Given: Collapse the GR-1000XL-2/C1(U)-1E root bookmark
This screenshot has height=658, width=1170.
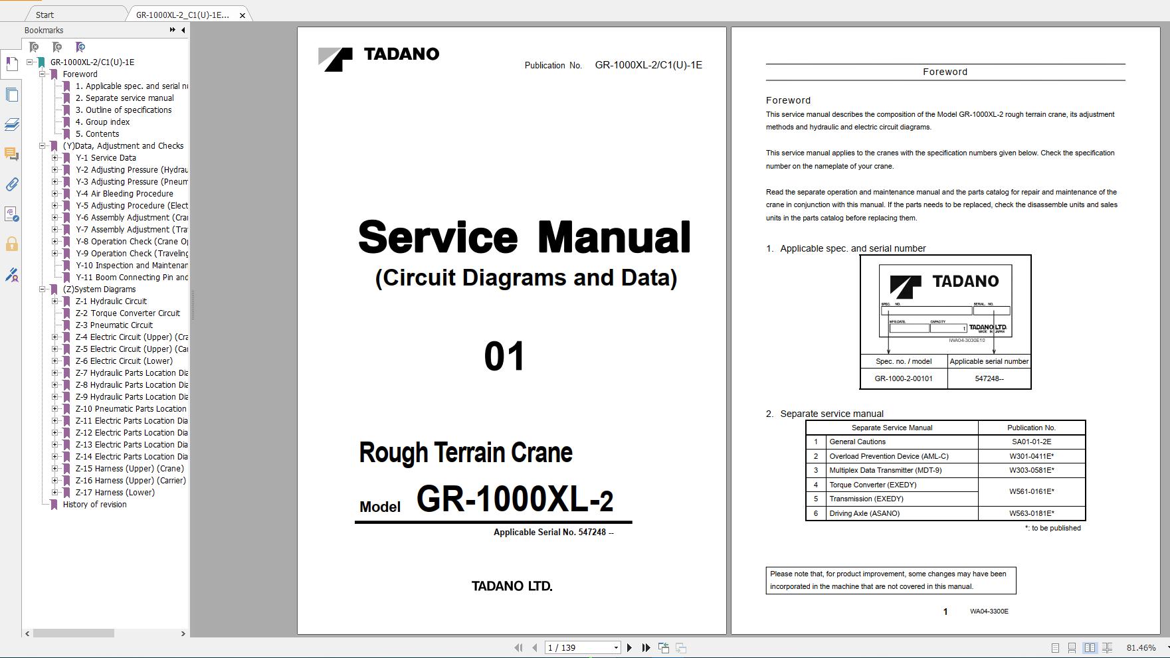Looking at the screenshot, I should pos(30,62).
